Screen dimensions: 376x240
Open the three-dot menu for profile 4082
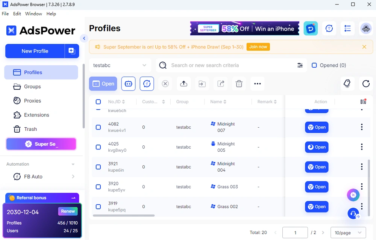(x=362, y=127)
